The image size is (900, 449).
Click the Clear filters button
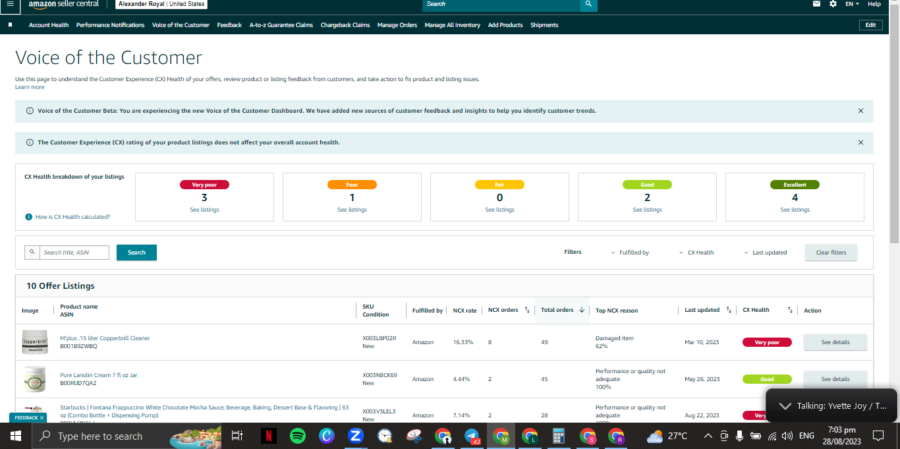831,253
